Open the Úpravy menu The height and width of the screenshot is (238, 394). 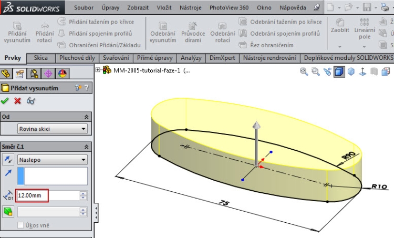point(110,8)
